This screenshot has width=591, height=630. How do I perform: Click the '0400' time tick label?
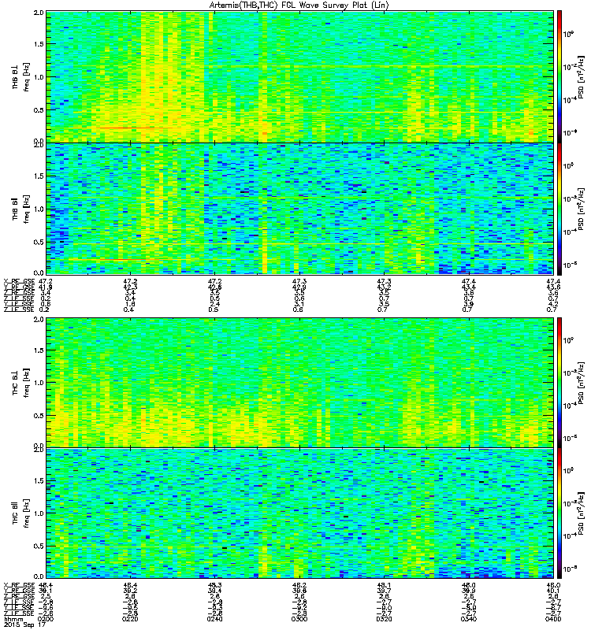553,619
